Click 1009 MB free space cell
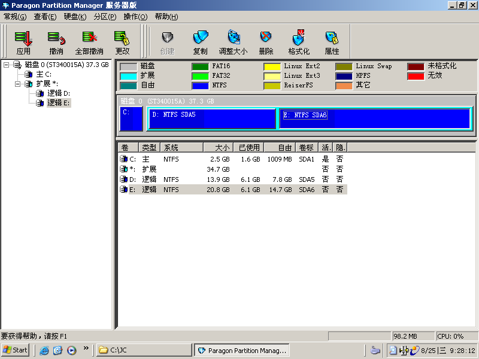 pos(280,159)
